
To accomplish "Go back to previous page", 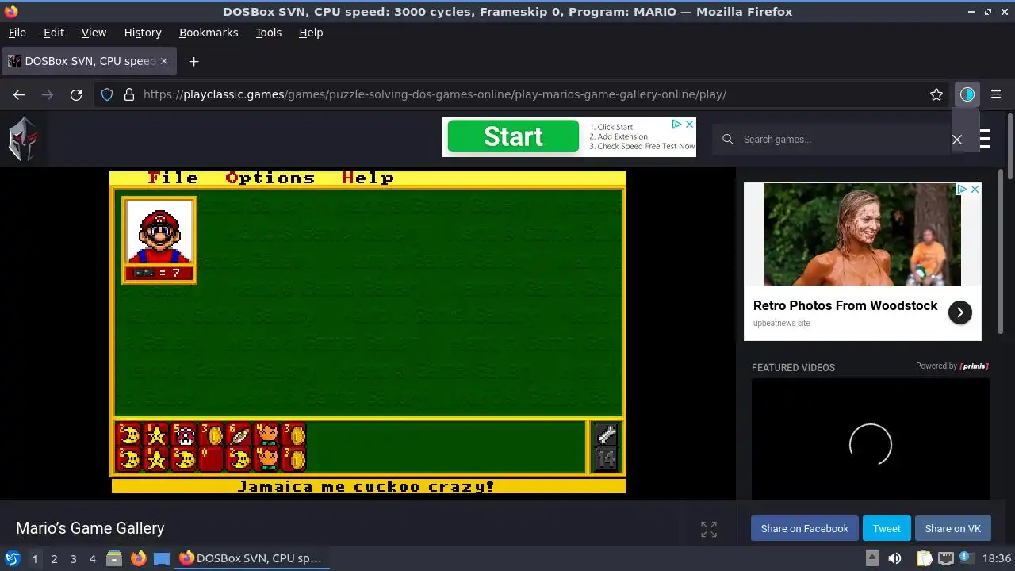I will (x=19, y=94).
